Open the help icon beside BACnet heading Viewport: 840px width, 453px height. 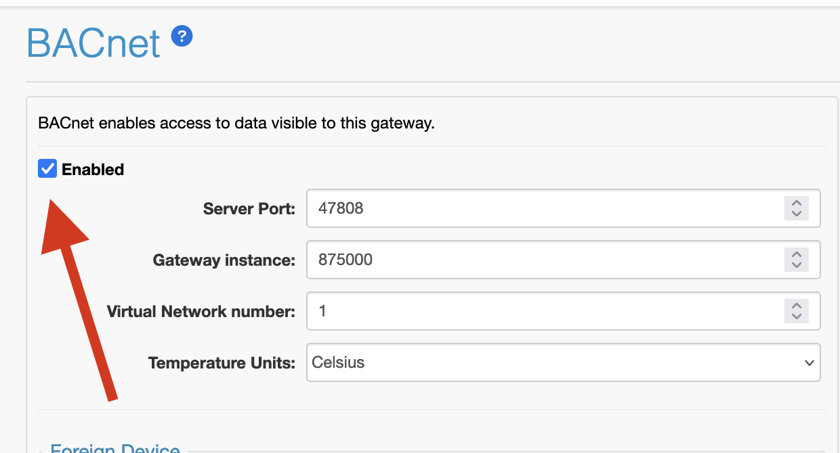(182, 37)
